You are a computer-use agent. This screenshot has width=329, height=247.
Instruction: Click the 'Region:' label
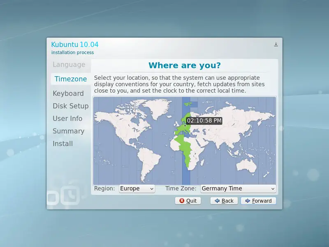(104, 189)
